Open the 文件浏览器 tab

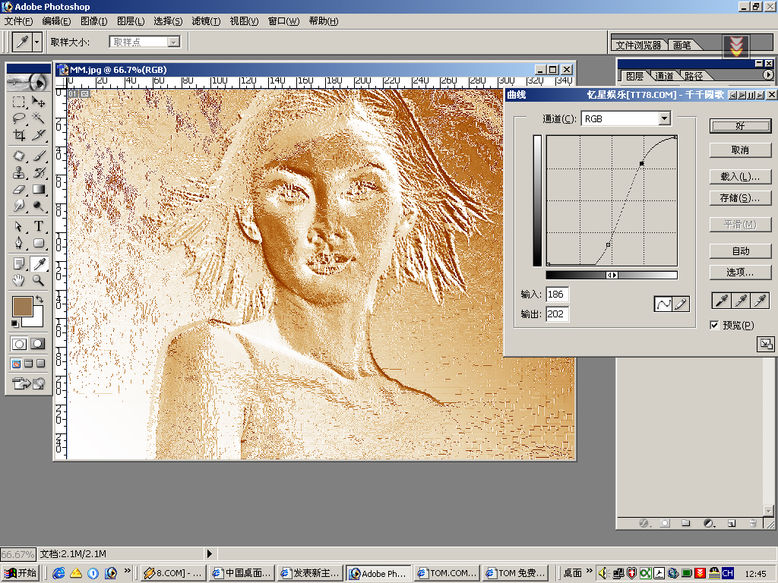click(x=638, y=45)
